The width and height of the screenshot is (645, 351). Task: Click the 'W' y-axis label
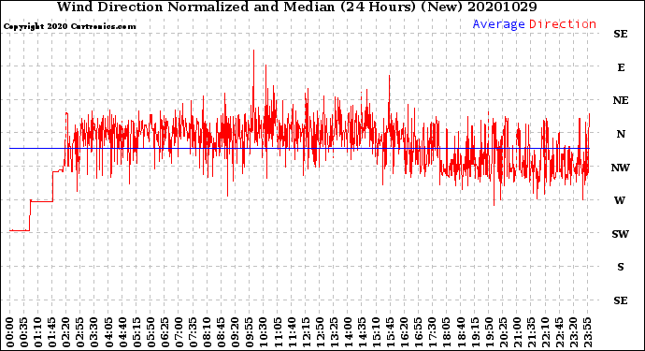click(620, 200)
